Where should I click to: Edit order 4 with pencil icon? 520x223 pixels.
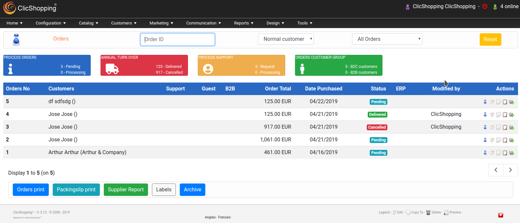492,114
